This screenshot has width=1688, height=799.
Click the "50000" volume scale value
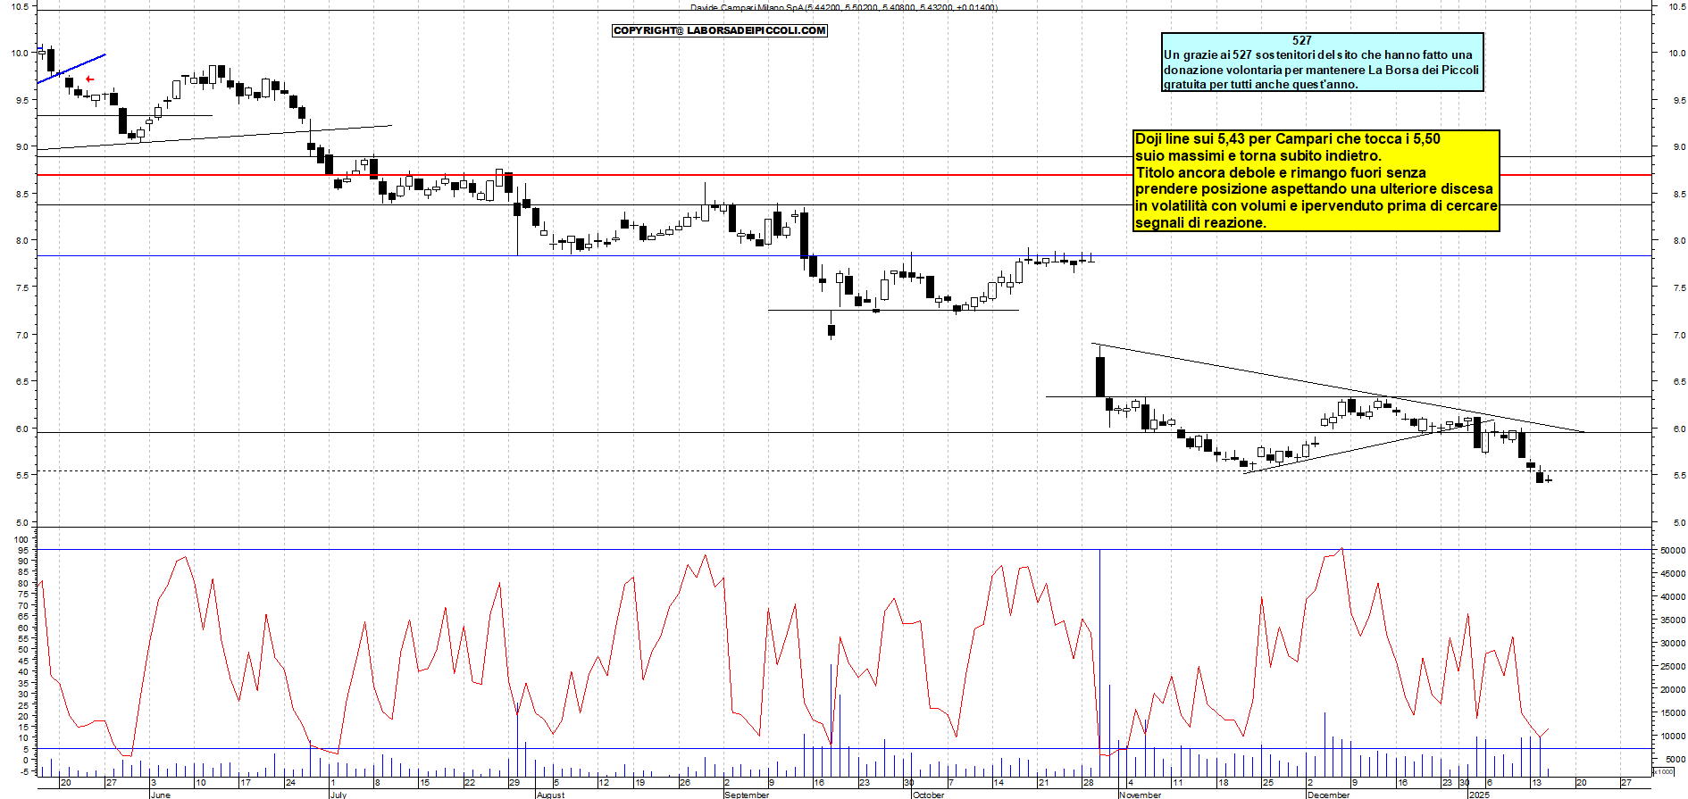[1673, 551]
